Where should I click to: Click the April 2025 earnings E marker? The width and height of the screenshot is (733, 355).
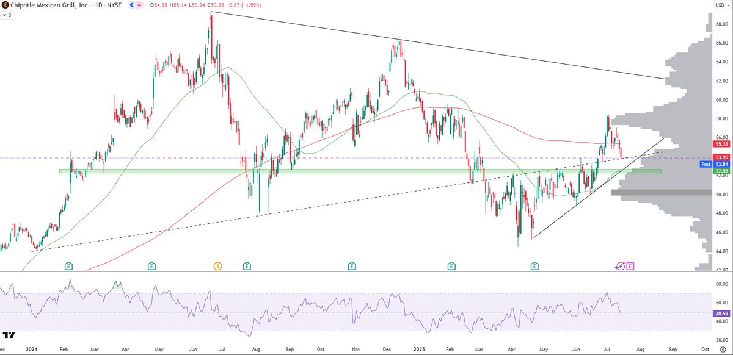(x=534, y=265)
